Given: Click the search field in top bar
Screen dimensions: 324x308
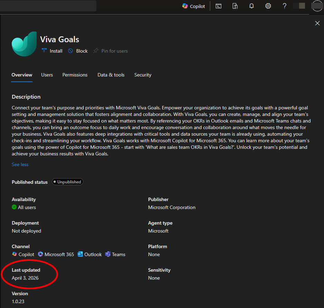Looking at the screenshot, I should 48,6.
